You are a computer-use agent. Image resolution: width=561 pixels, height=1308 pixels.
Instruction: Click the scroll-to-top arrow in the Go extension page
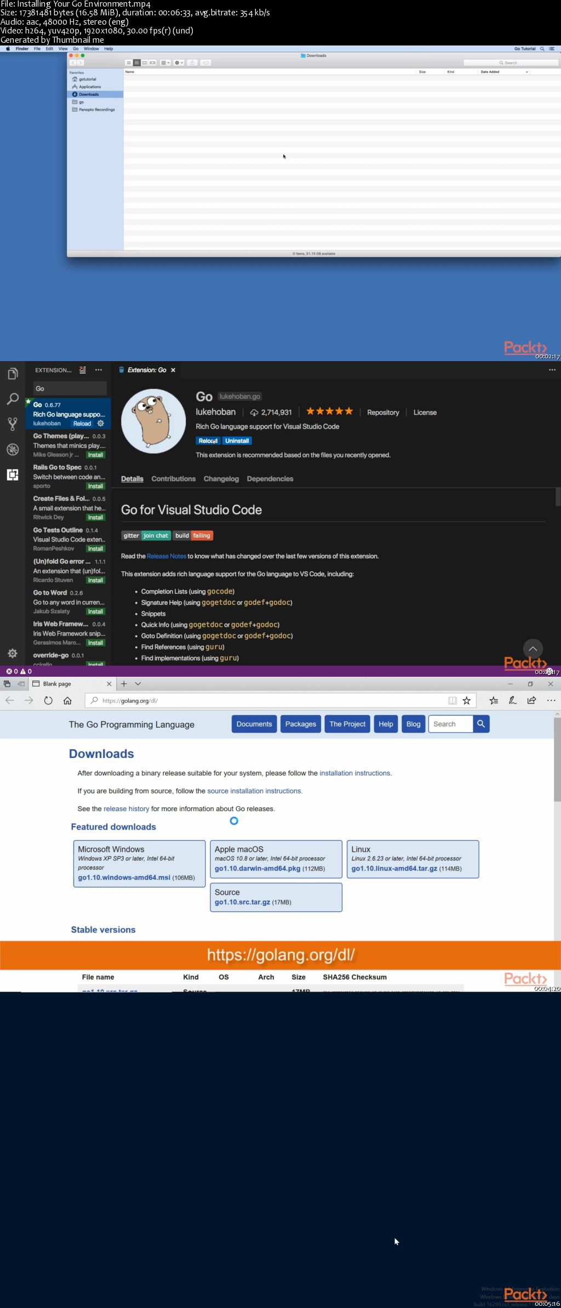[533, 649]
